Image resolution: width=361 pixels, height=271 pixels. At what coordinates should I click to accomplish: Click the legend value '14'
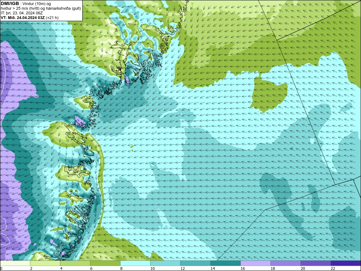(213, 268)
